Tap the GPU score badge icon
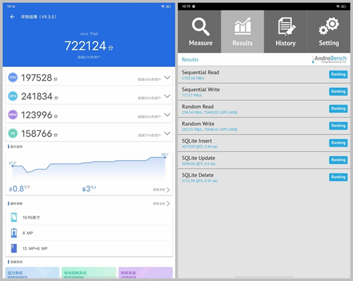The width and height of the screenshot is (353, 281). (x=13, y=96)
